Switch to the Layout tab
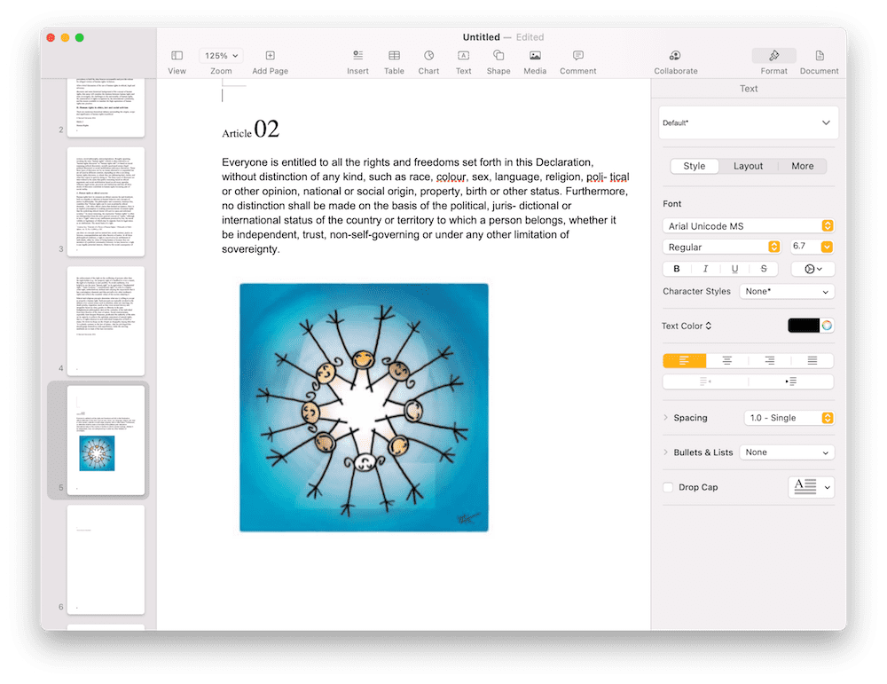The width and height of the screenshot is (887, 684). (748, 165)
